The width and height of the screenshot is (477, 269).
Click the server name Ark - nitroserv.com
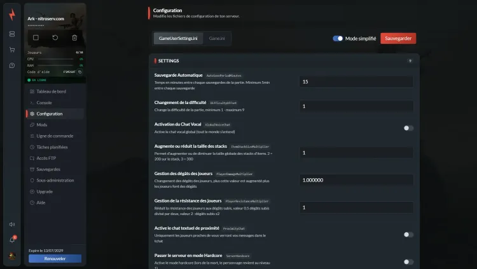[x=46, y=18]
